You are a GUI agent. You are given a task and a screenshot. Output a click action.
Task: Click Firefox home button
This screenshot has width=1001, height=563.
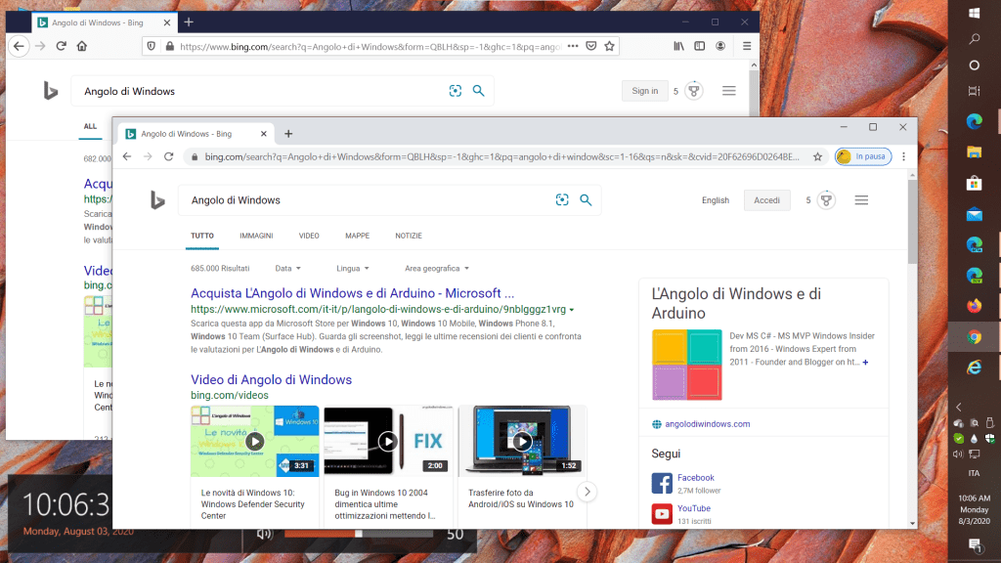82,46
